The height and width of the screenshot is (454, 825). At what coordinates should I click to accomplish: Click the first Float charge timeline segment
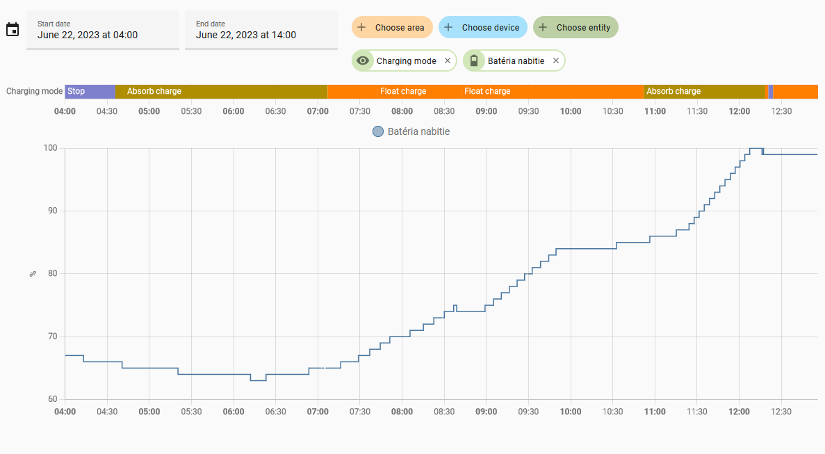394,91
